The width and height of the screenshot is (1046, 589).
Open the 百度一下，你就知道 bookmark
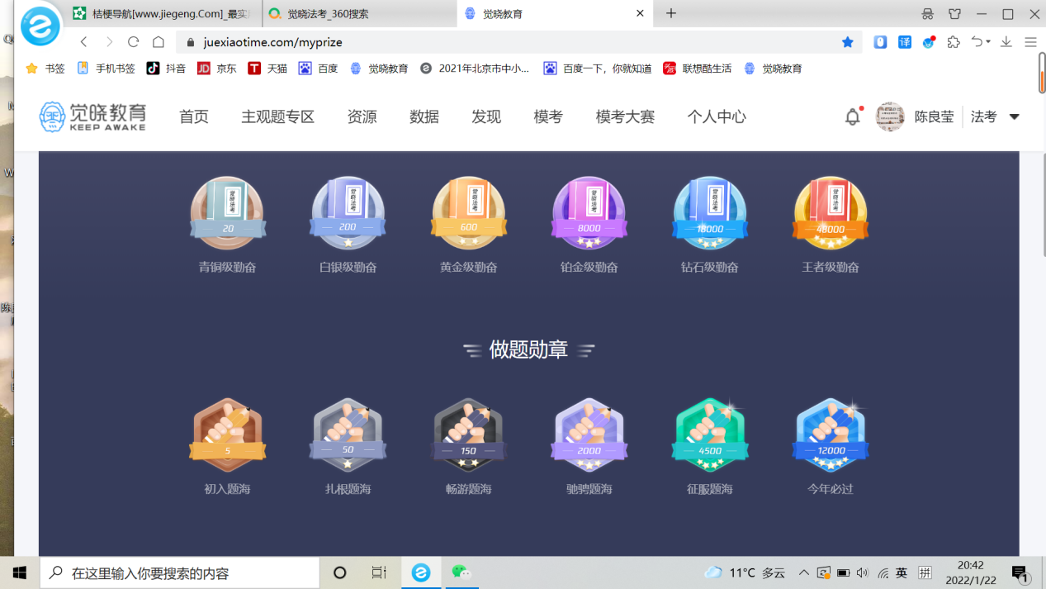(598, 69)
